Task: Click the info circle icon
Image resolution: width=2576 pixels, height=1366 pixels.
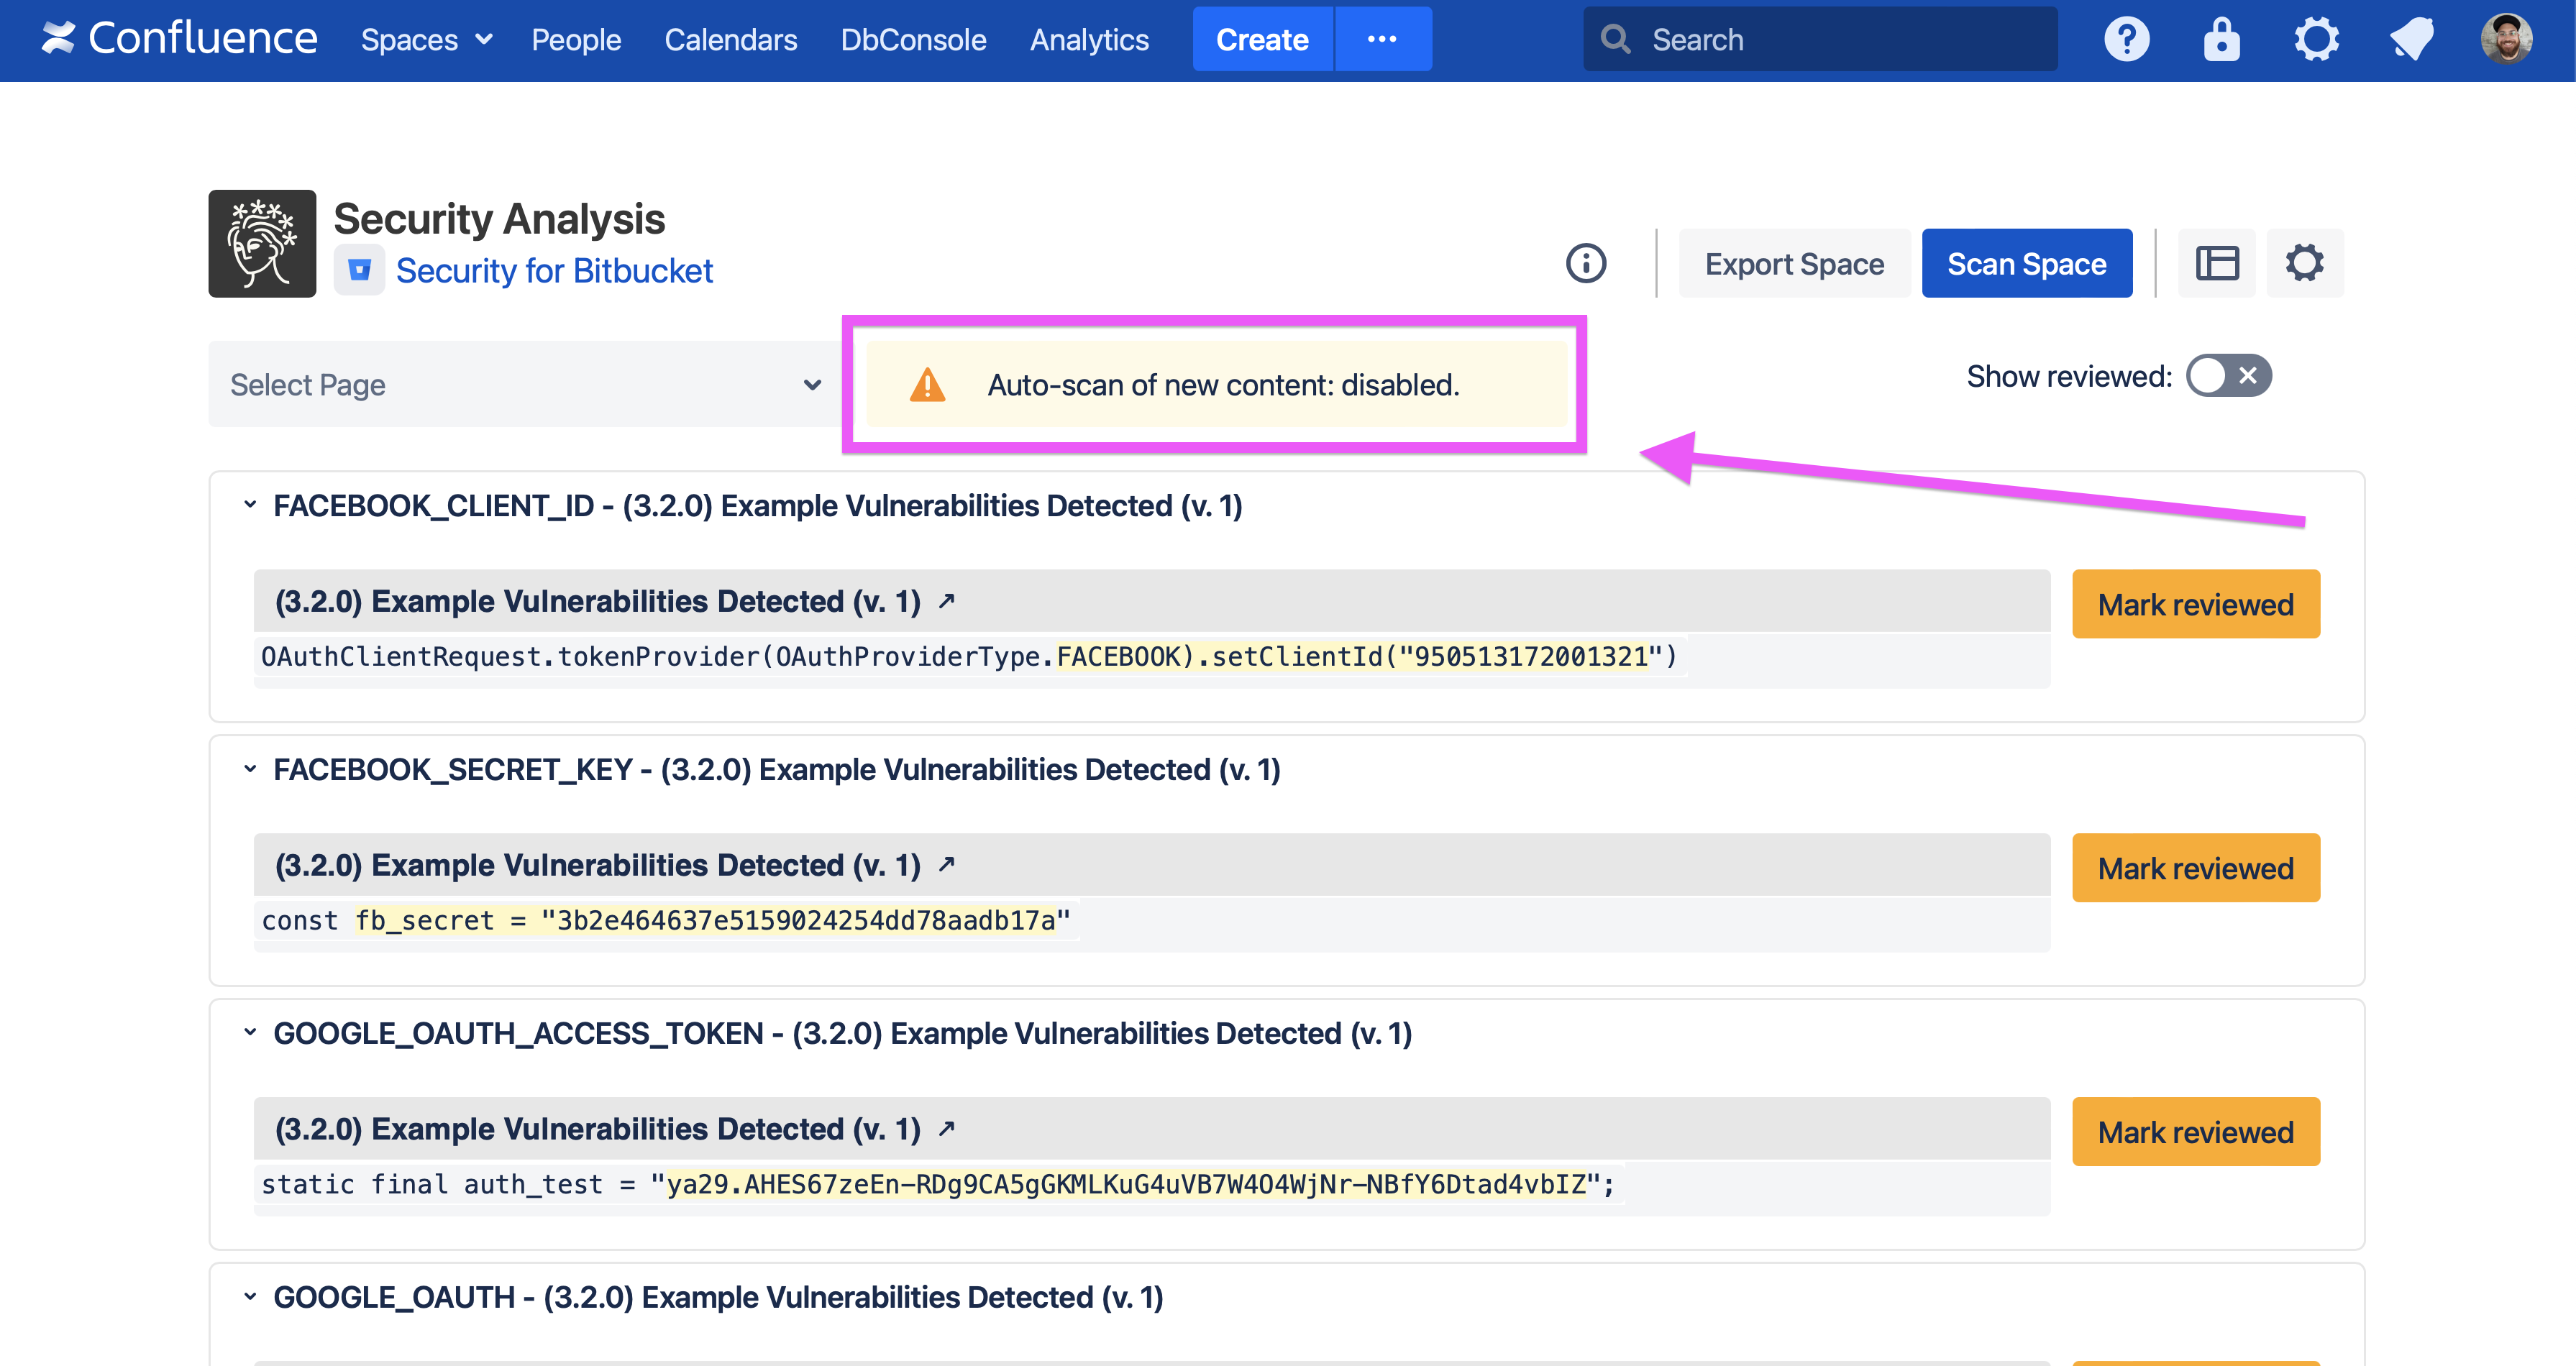Action: tap(1586, 264)
